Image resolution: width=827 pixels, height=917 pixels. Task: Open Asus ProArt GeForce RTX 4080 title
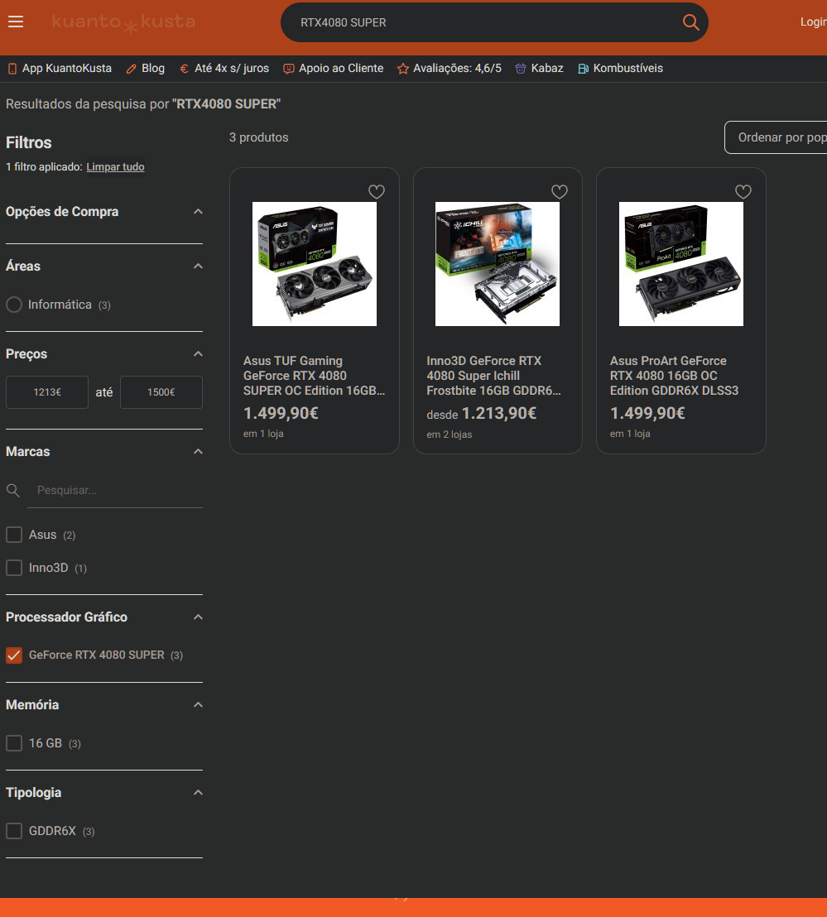675,376
